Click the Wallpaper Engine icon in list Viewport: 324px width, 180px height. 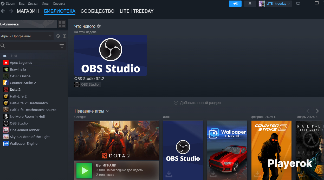point(6,143)
